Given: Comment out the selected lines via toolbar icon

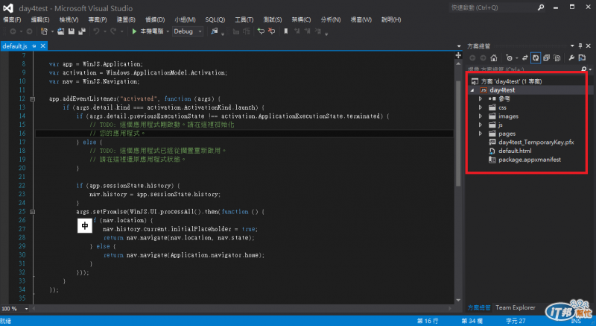Looking at the screenshot, I should [x=261, y=31].
